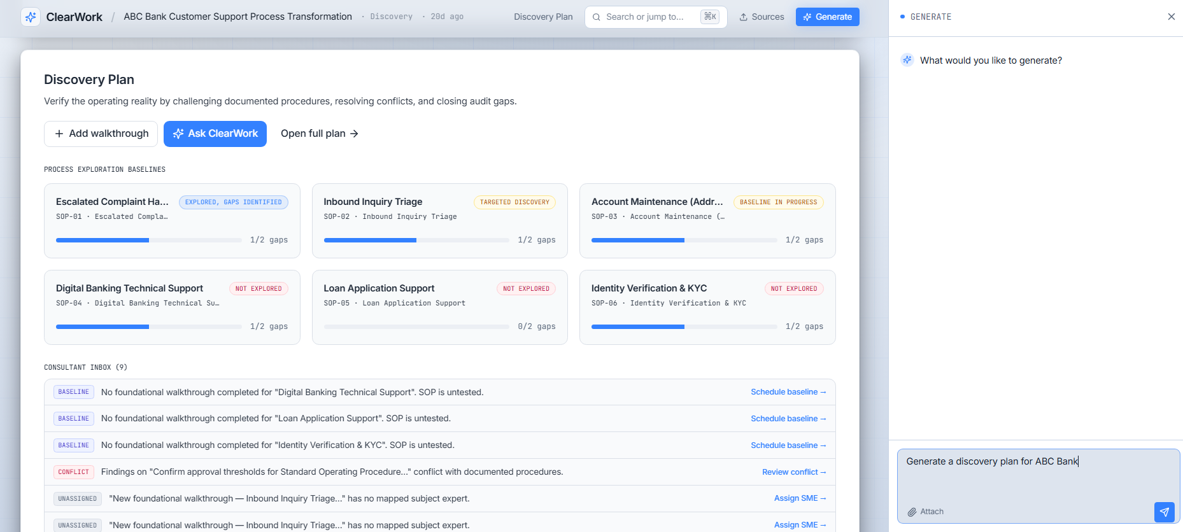
Task: Click the plus icon on Add walkthrough
Action: click(59, 134)
